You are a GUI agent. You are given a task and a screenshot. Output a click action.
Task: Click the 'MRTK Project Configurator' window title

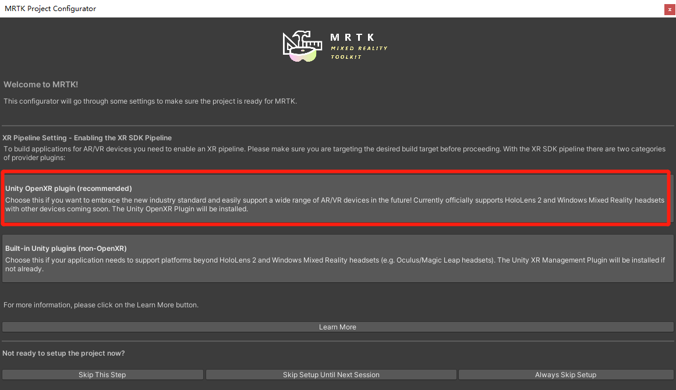pos(51,9)
